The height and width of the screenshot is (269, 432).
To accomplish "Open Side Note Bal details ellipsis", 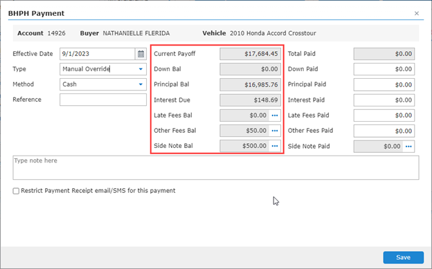I will [275, 146].
